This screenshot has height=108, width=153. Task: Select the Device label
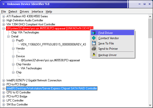click(x=20, y=56)
